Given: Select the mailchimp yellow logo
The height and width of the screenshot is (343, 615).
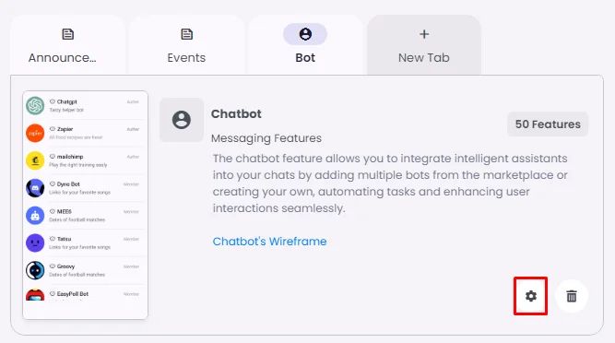Looking at the screenshot, I should (x=35, y=160).
